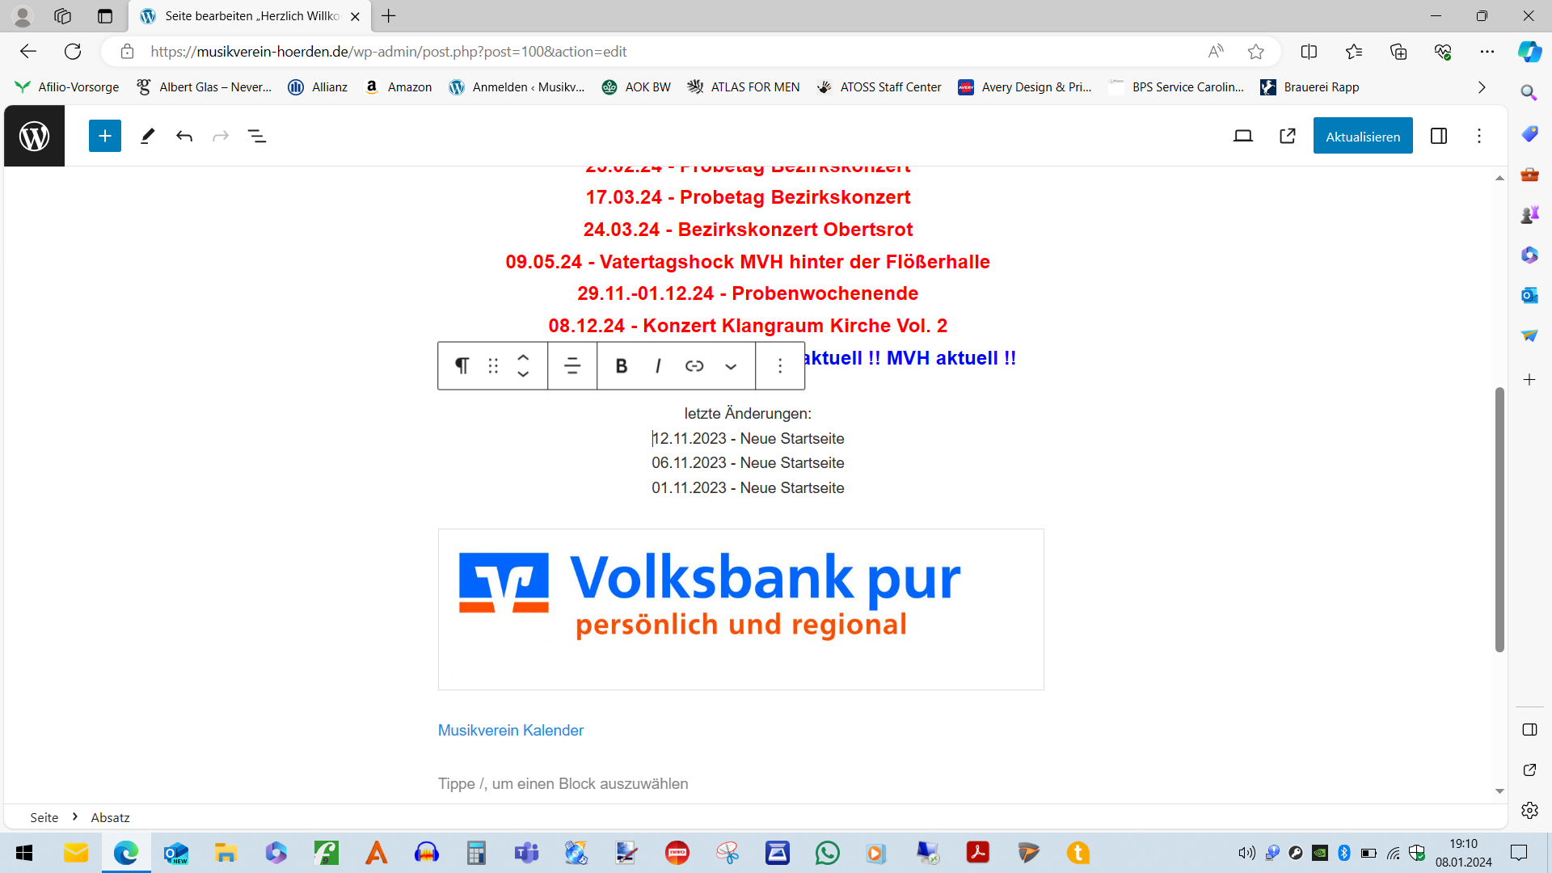
Task: Open the link insertion tool
Action: (x=694, y=366)
